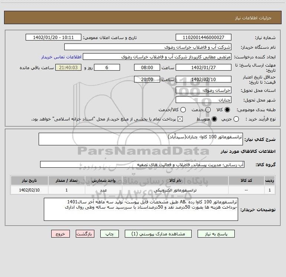Open اطلاعات تماس خریدار link
Screen dimensions: 286x277
(61, 57)
